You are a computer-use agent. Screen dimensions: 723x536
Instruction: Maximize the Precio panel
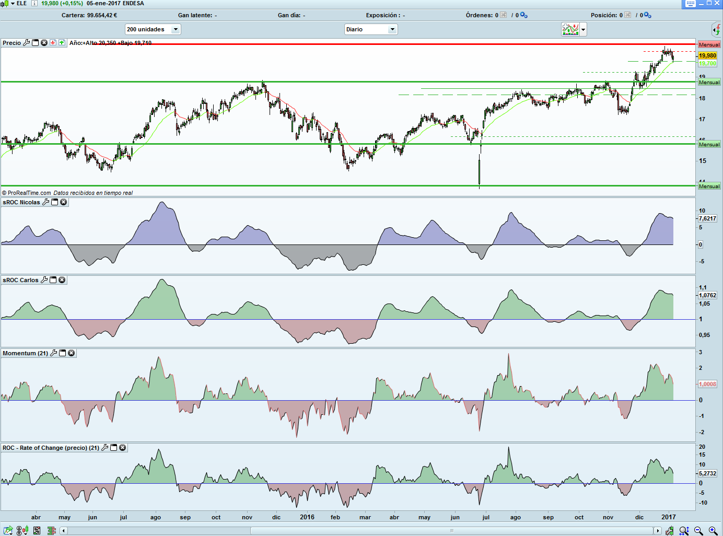click(x=36, y=43)
